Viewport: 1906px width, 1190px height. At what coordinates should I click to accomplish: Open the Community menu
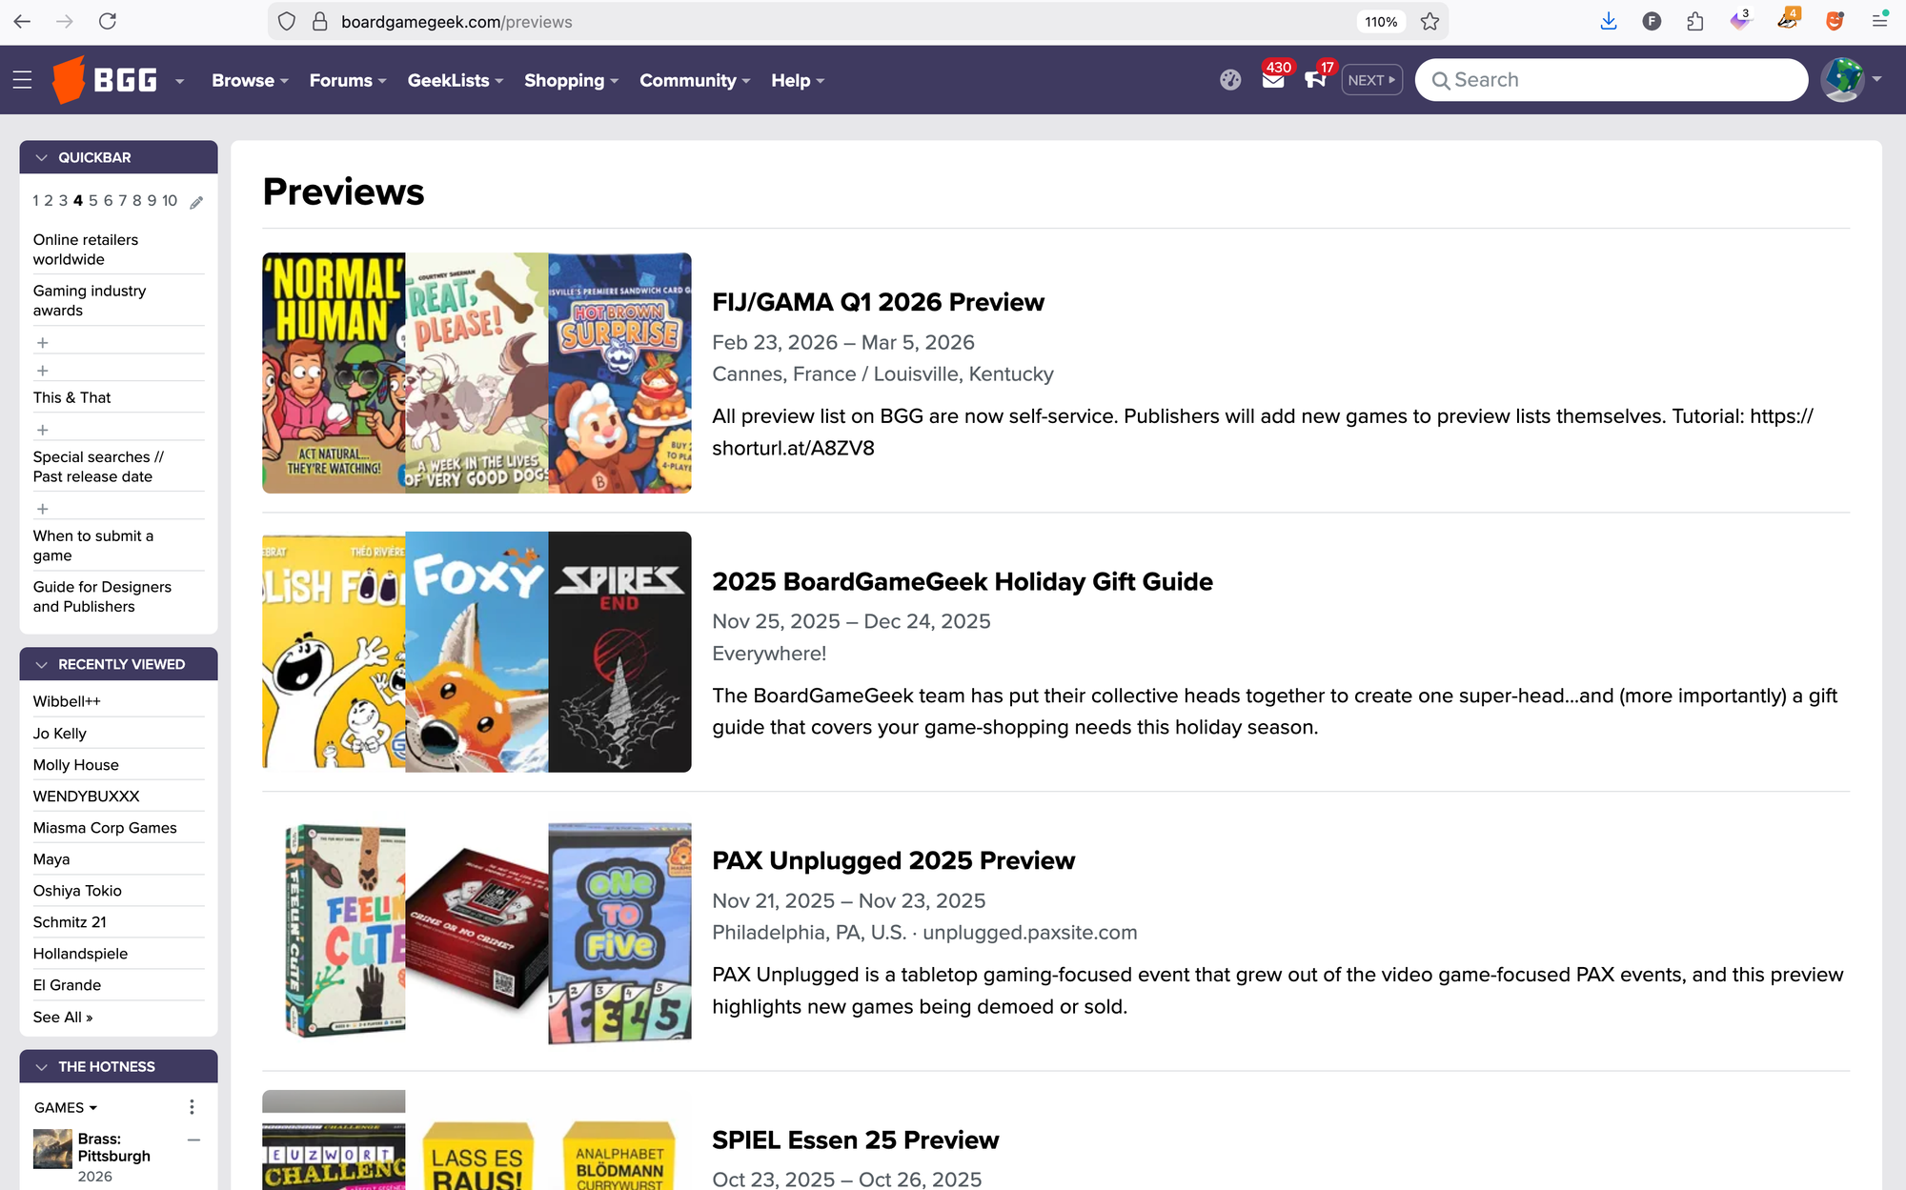coord(694,81)
